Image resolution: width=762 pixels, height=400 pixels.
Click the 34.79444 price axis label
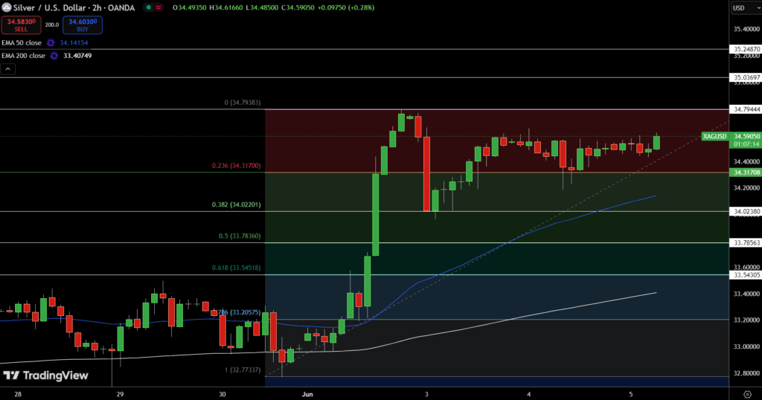[x=746, y=109]
